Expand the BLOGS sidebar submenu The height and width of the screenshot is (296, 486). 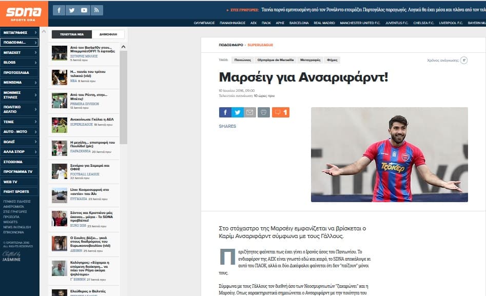coord(35,62)
